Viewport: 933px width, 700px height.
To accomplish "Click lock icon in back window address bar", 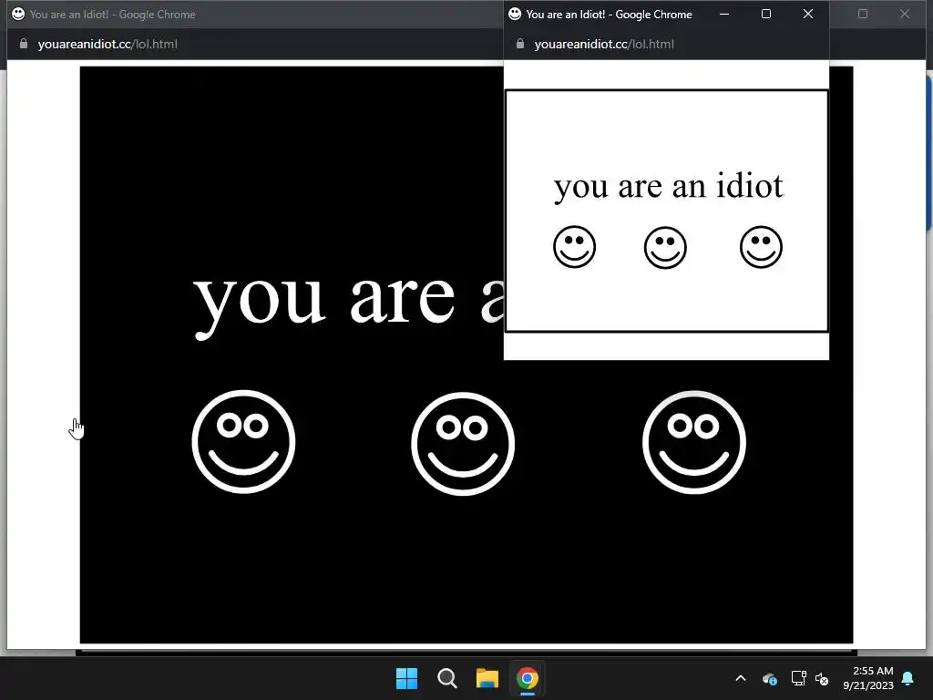I will coord(24,44).
